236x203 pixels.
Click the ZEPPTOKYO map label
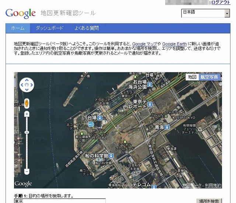click(x=185, y=118)
